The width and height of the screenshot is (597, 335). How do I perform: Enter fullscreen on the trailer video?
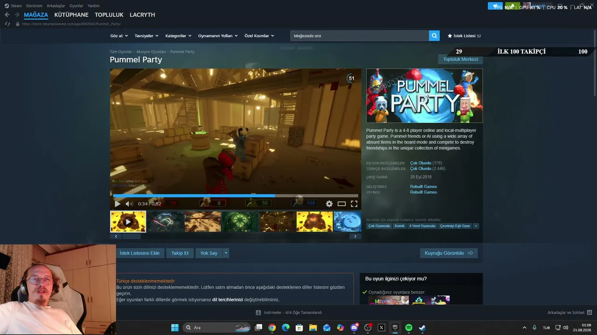(x=354, y=204)
